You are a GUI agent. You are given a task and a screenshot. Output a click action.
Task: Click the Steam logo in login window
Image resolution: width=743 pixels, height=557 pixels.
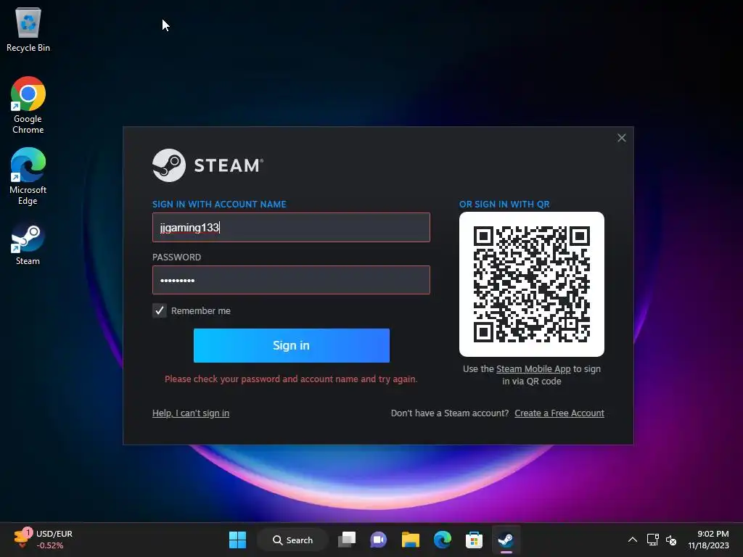point(208,165)
